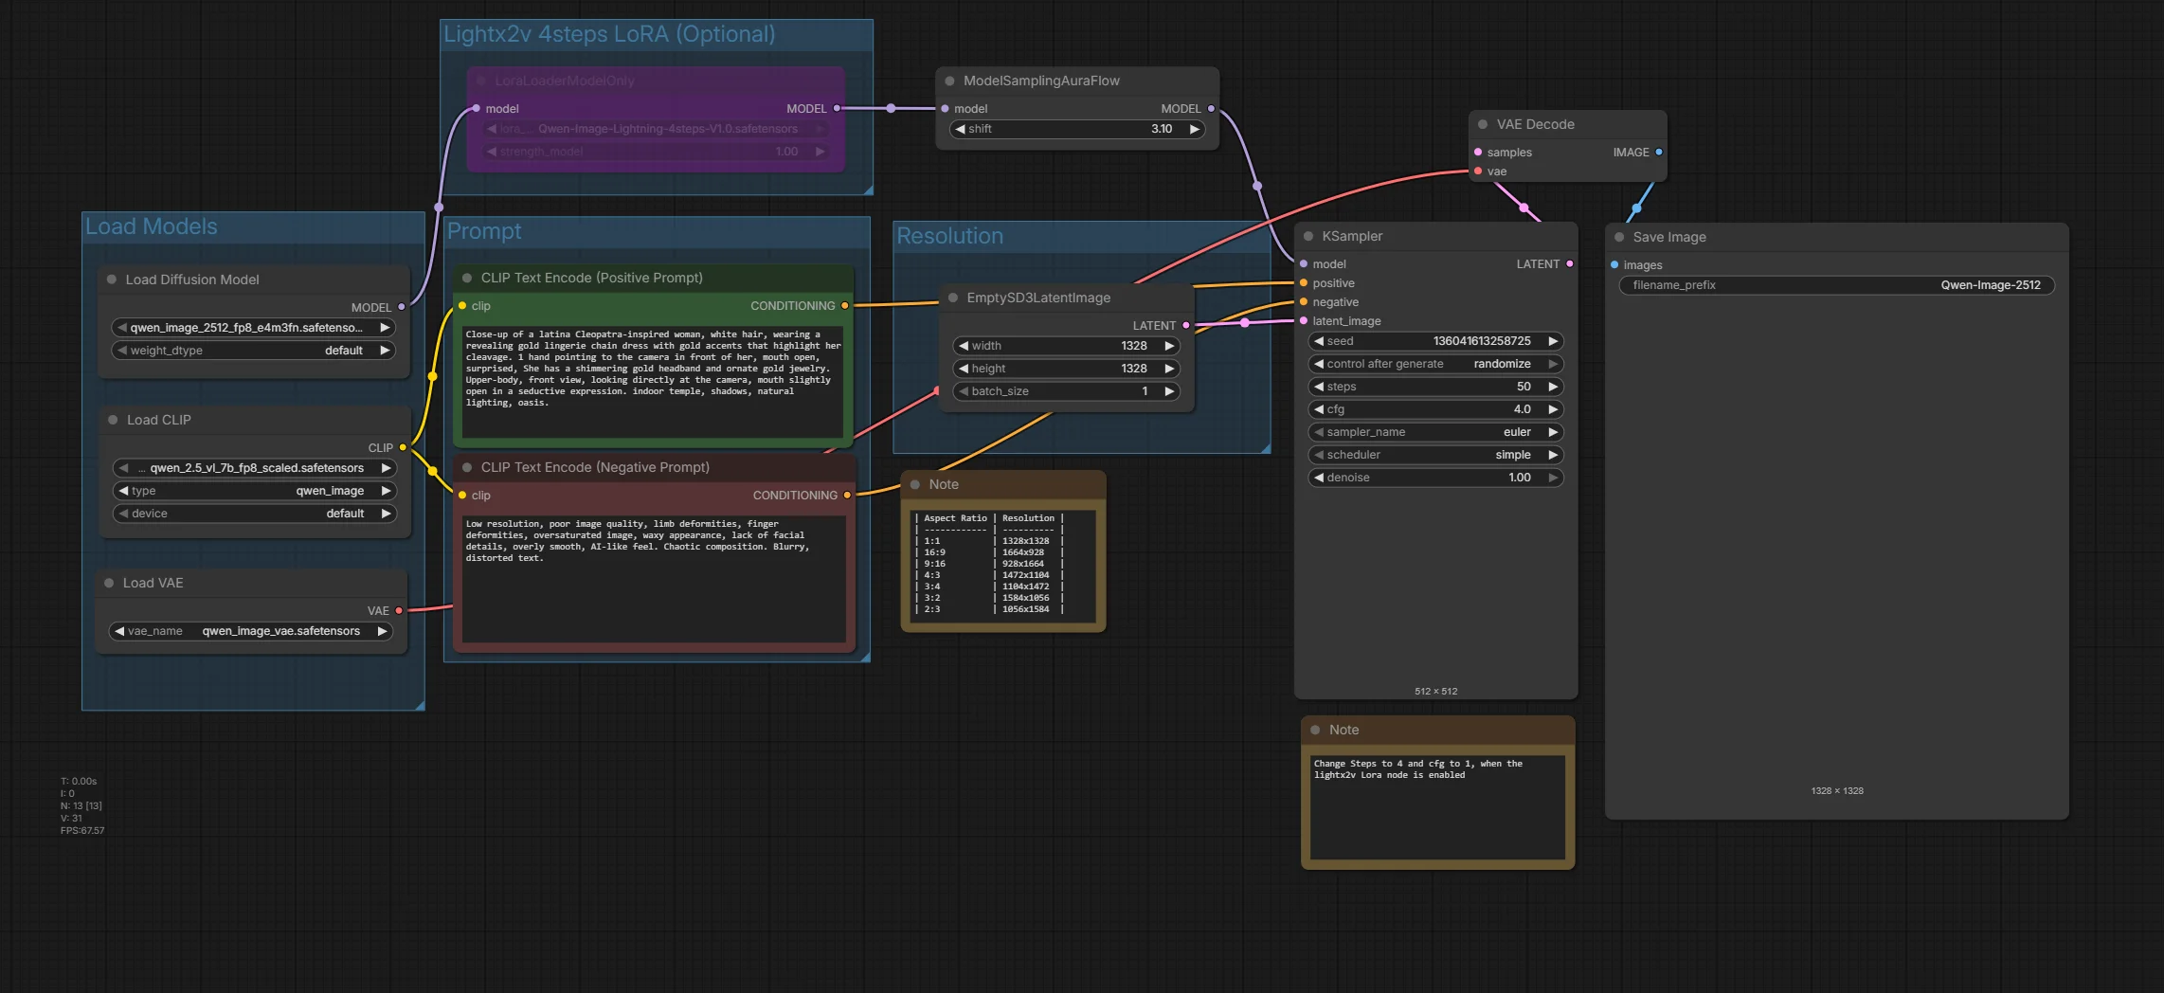Viewport: 2164px width, 993px height.
Task: Click the shift right arrow in ModelSamplingAuraFlow
Action: pyautogui.click(x=1195, y=129)
